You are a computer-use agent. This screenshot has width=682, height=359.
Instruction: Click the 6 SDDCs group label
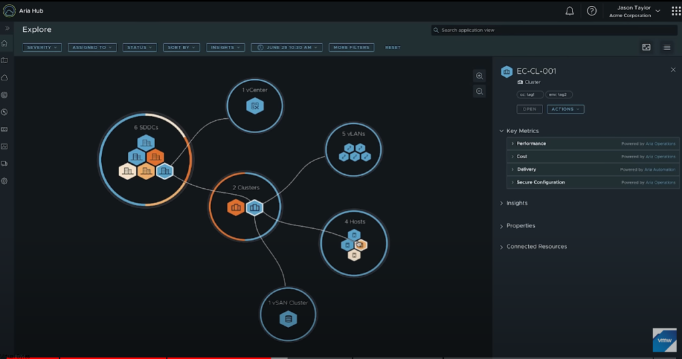[x=146, y=128]
